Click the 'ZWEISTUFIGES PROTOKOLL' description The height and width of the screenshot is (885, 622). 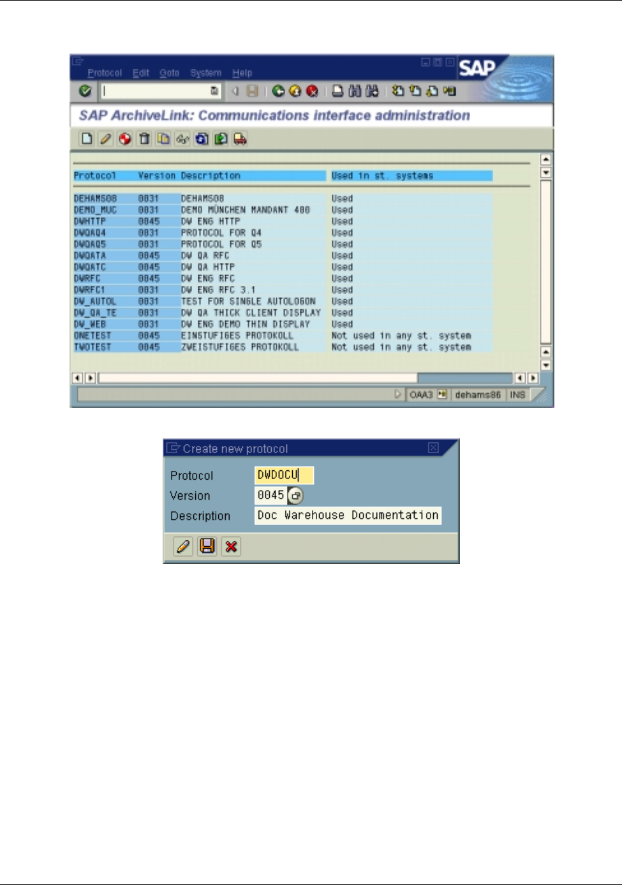240,347
